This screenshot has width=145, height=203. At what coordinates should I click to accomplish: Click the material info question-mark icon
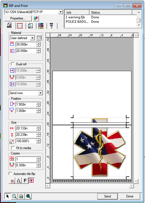(x=39, y=38)
